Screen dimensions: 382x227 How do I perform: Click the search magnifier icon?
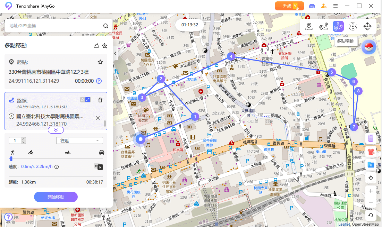point(105,26)
